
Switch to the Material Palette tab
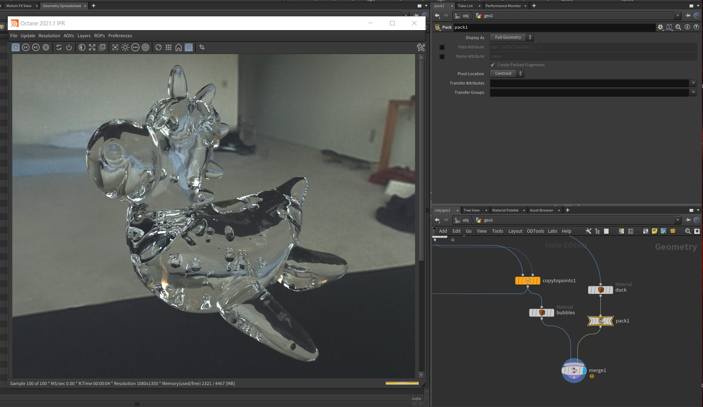505,210
